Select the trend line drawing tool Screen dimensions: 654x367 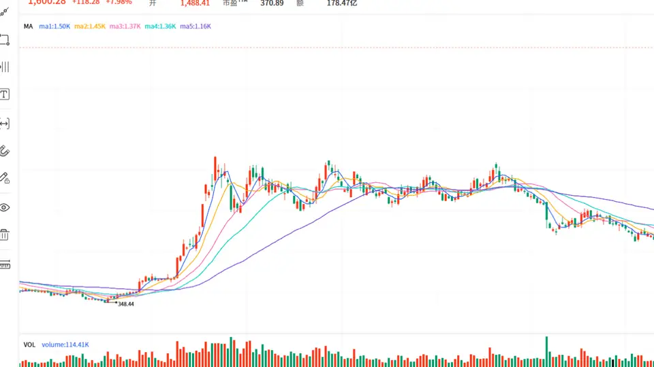pos(4,12)
